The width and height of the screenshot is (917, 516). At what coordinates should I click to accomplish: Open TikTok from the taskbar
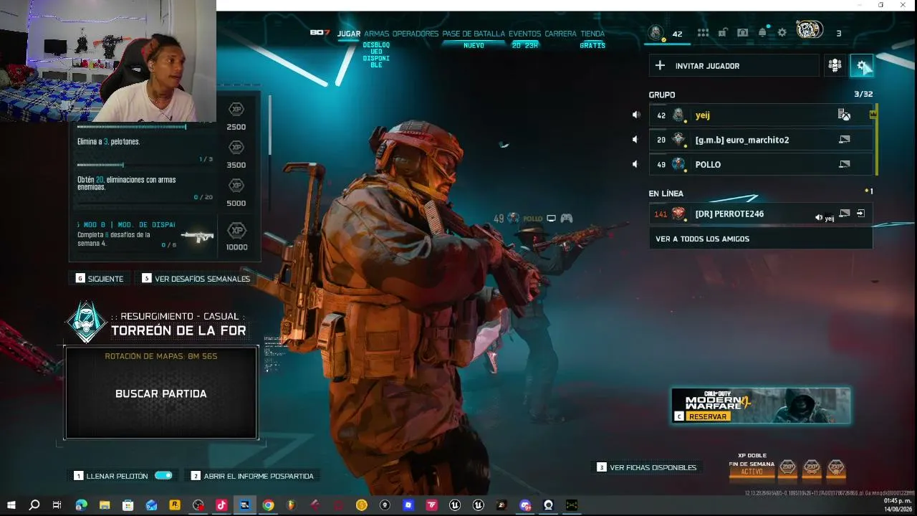(x=221, y=505)
